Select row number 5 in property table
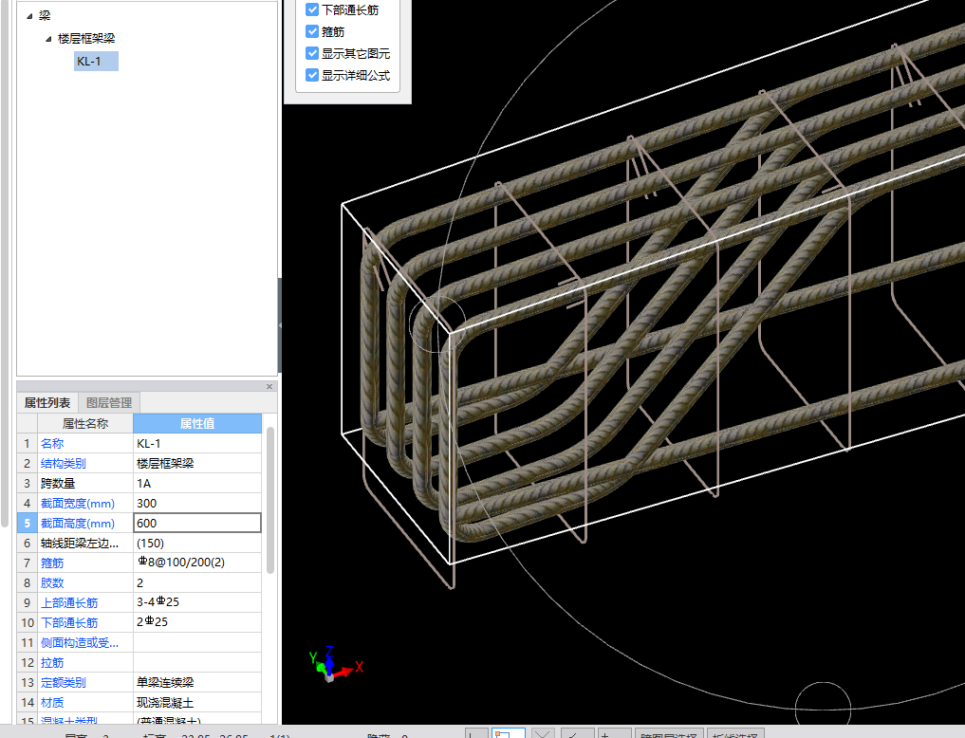The width and height of the screenshot is (965, 738). click(28, 524)
